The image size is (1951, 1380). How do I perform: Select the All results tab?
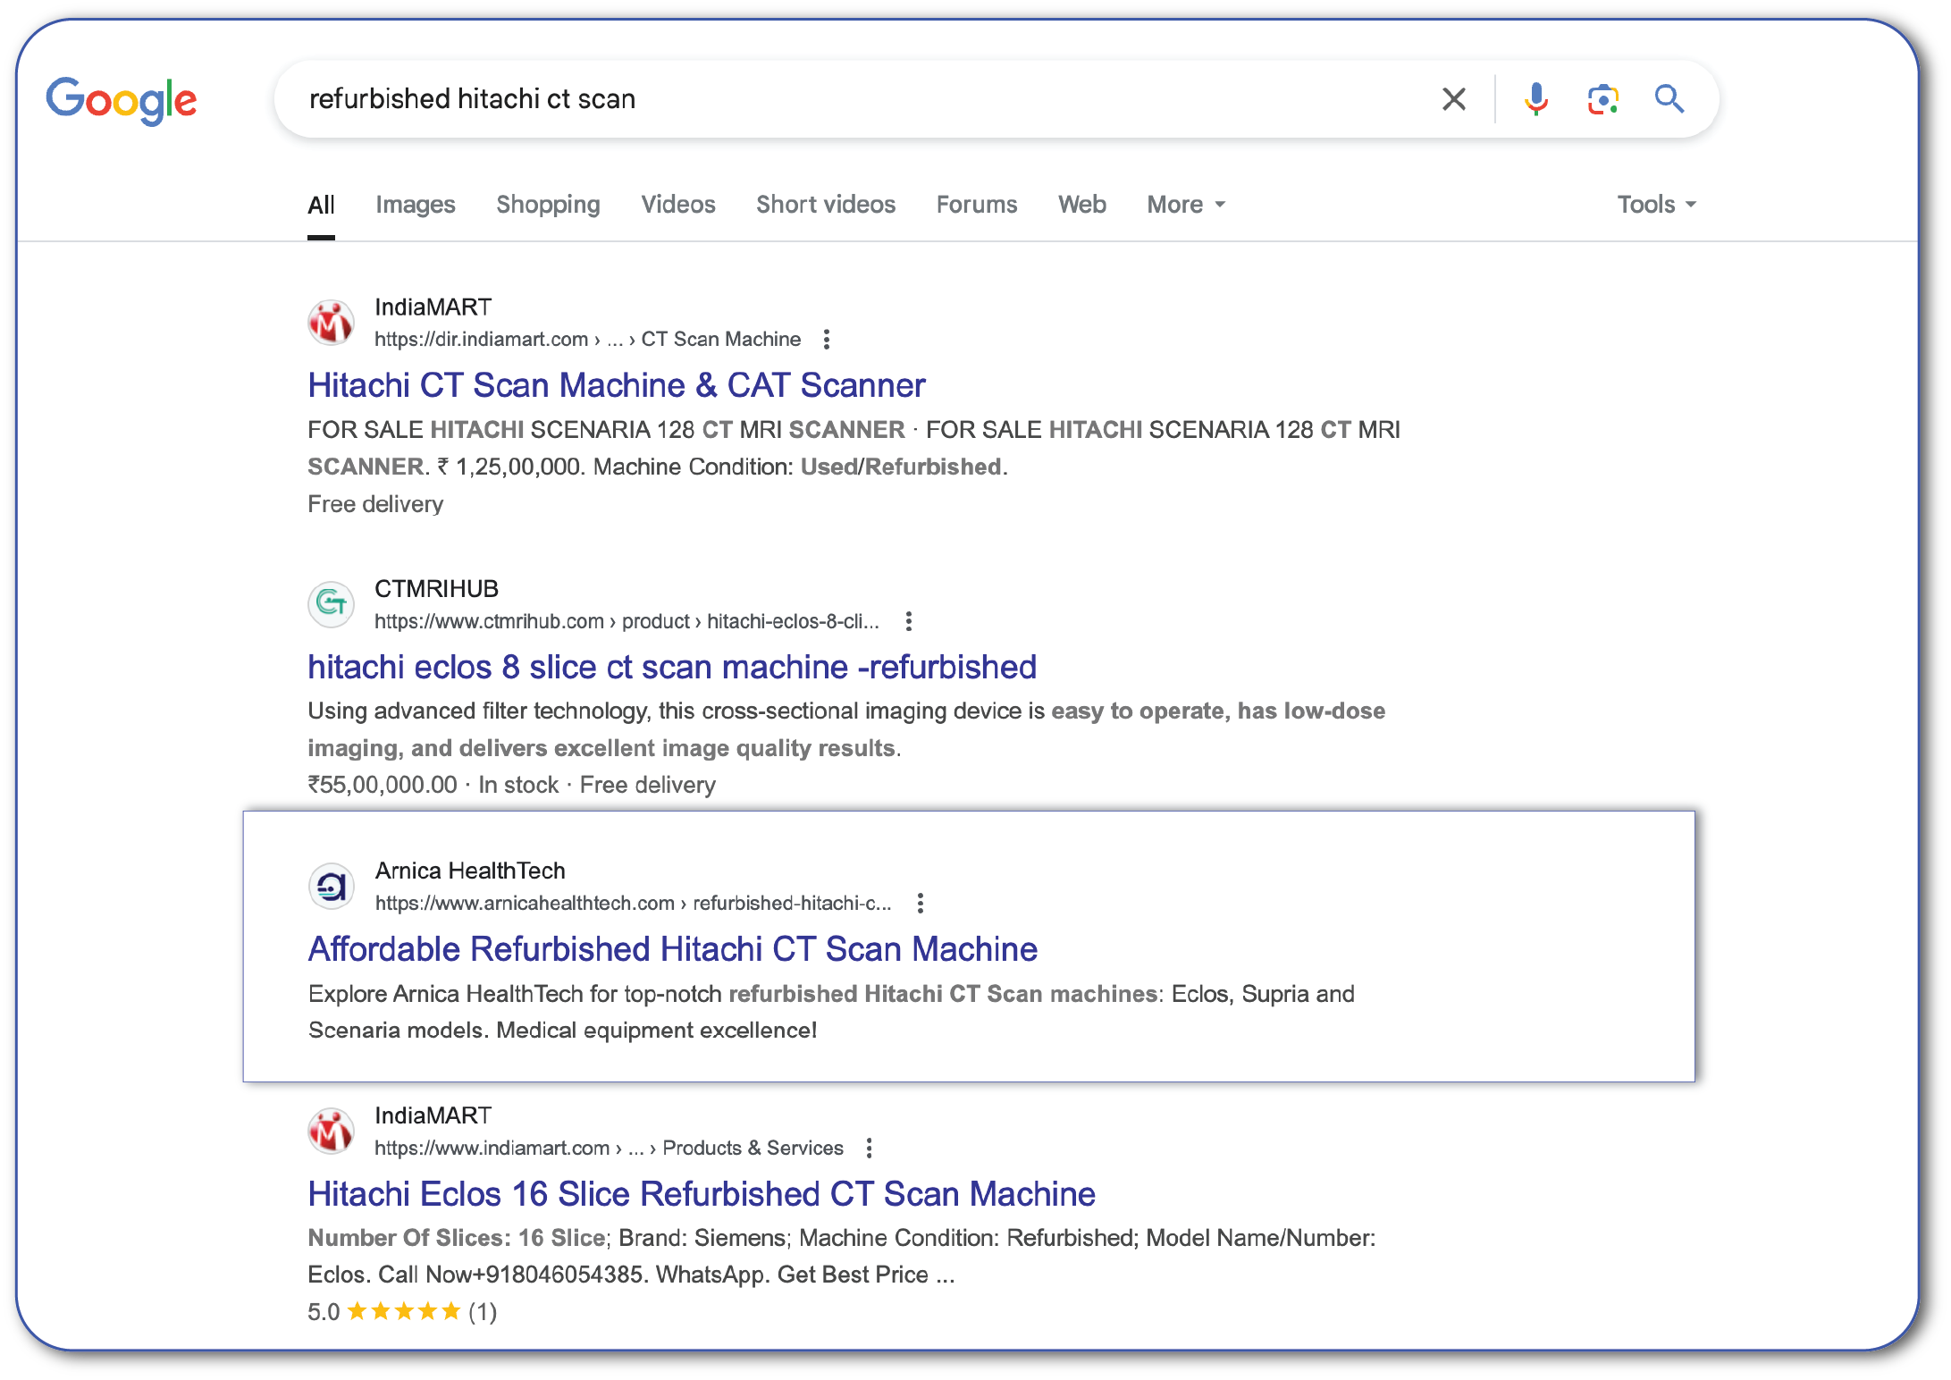321,205
